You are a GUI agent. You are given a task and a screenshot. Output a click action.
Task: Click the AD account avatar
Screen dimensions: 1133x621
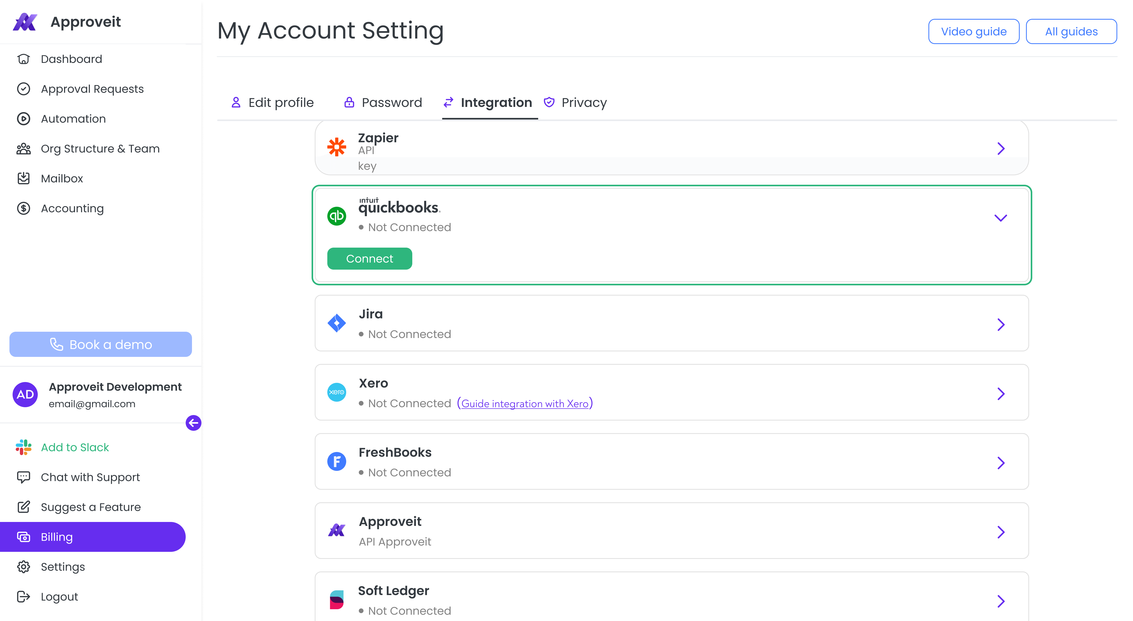coord(25,394)
